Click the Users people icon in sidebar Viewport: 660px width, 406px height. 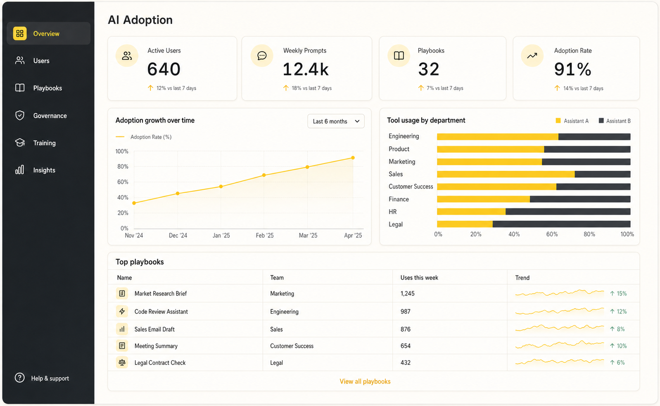coord(19,61)
